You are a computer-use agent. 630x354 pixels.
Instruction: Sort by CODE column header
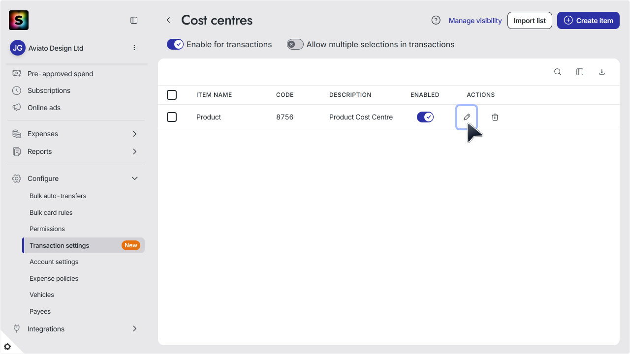284,95
